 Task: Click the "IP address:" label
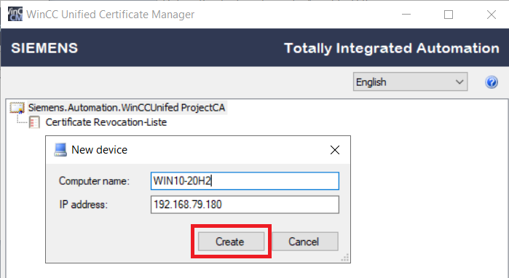pos(84,204)
